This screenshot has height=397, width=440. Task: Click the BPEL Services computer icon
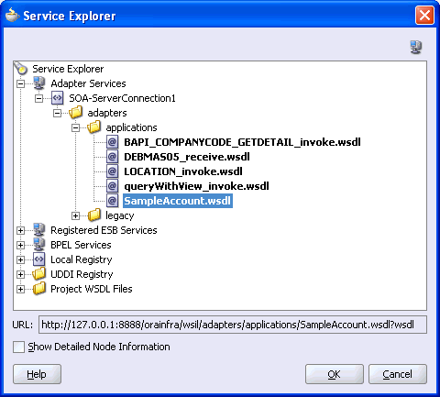(38, 245)
